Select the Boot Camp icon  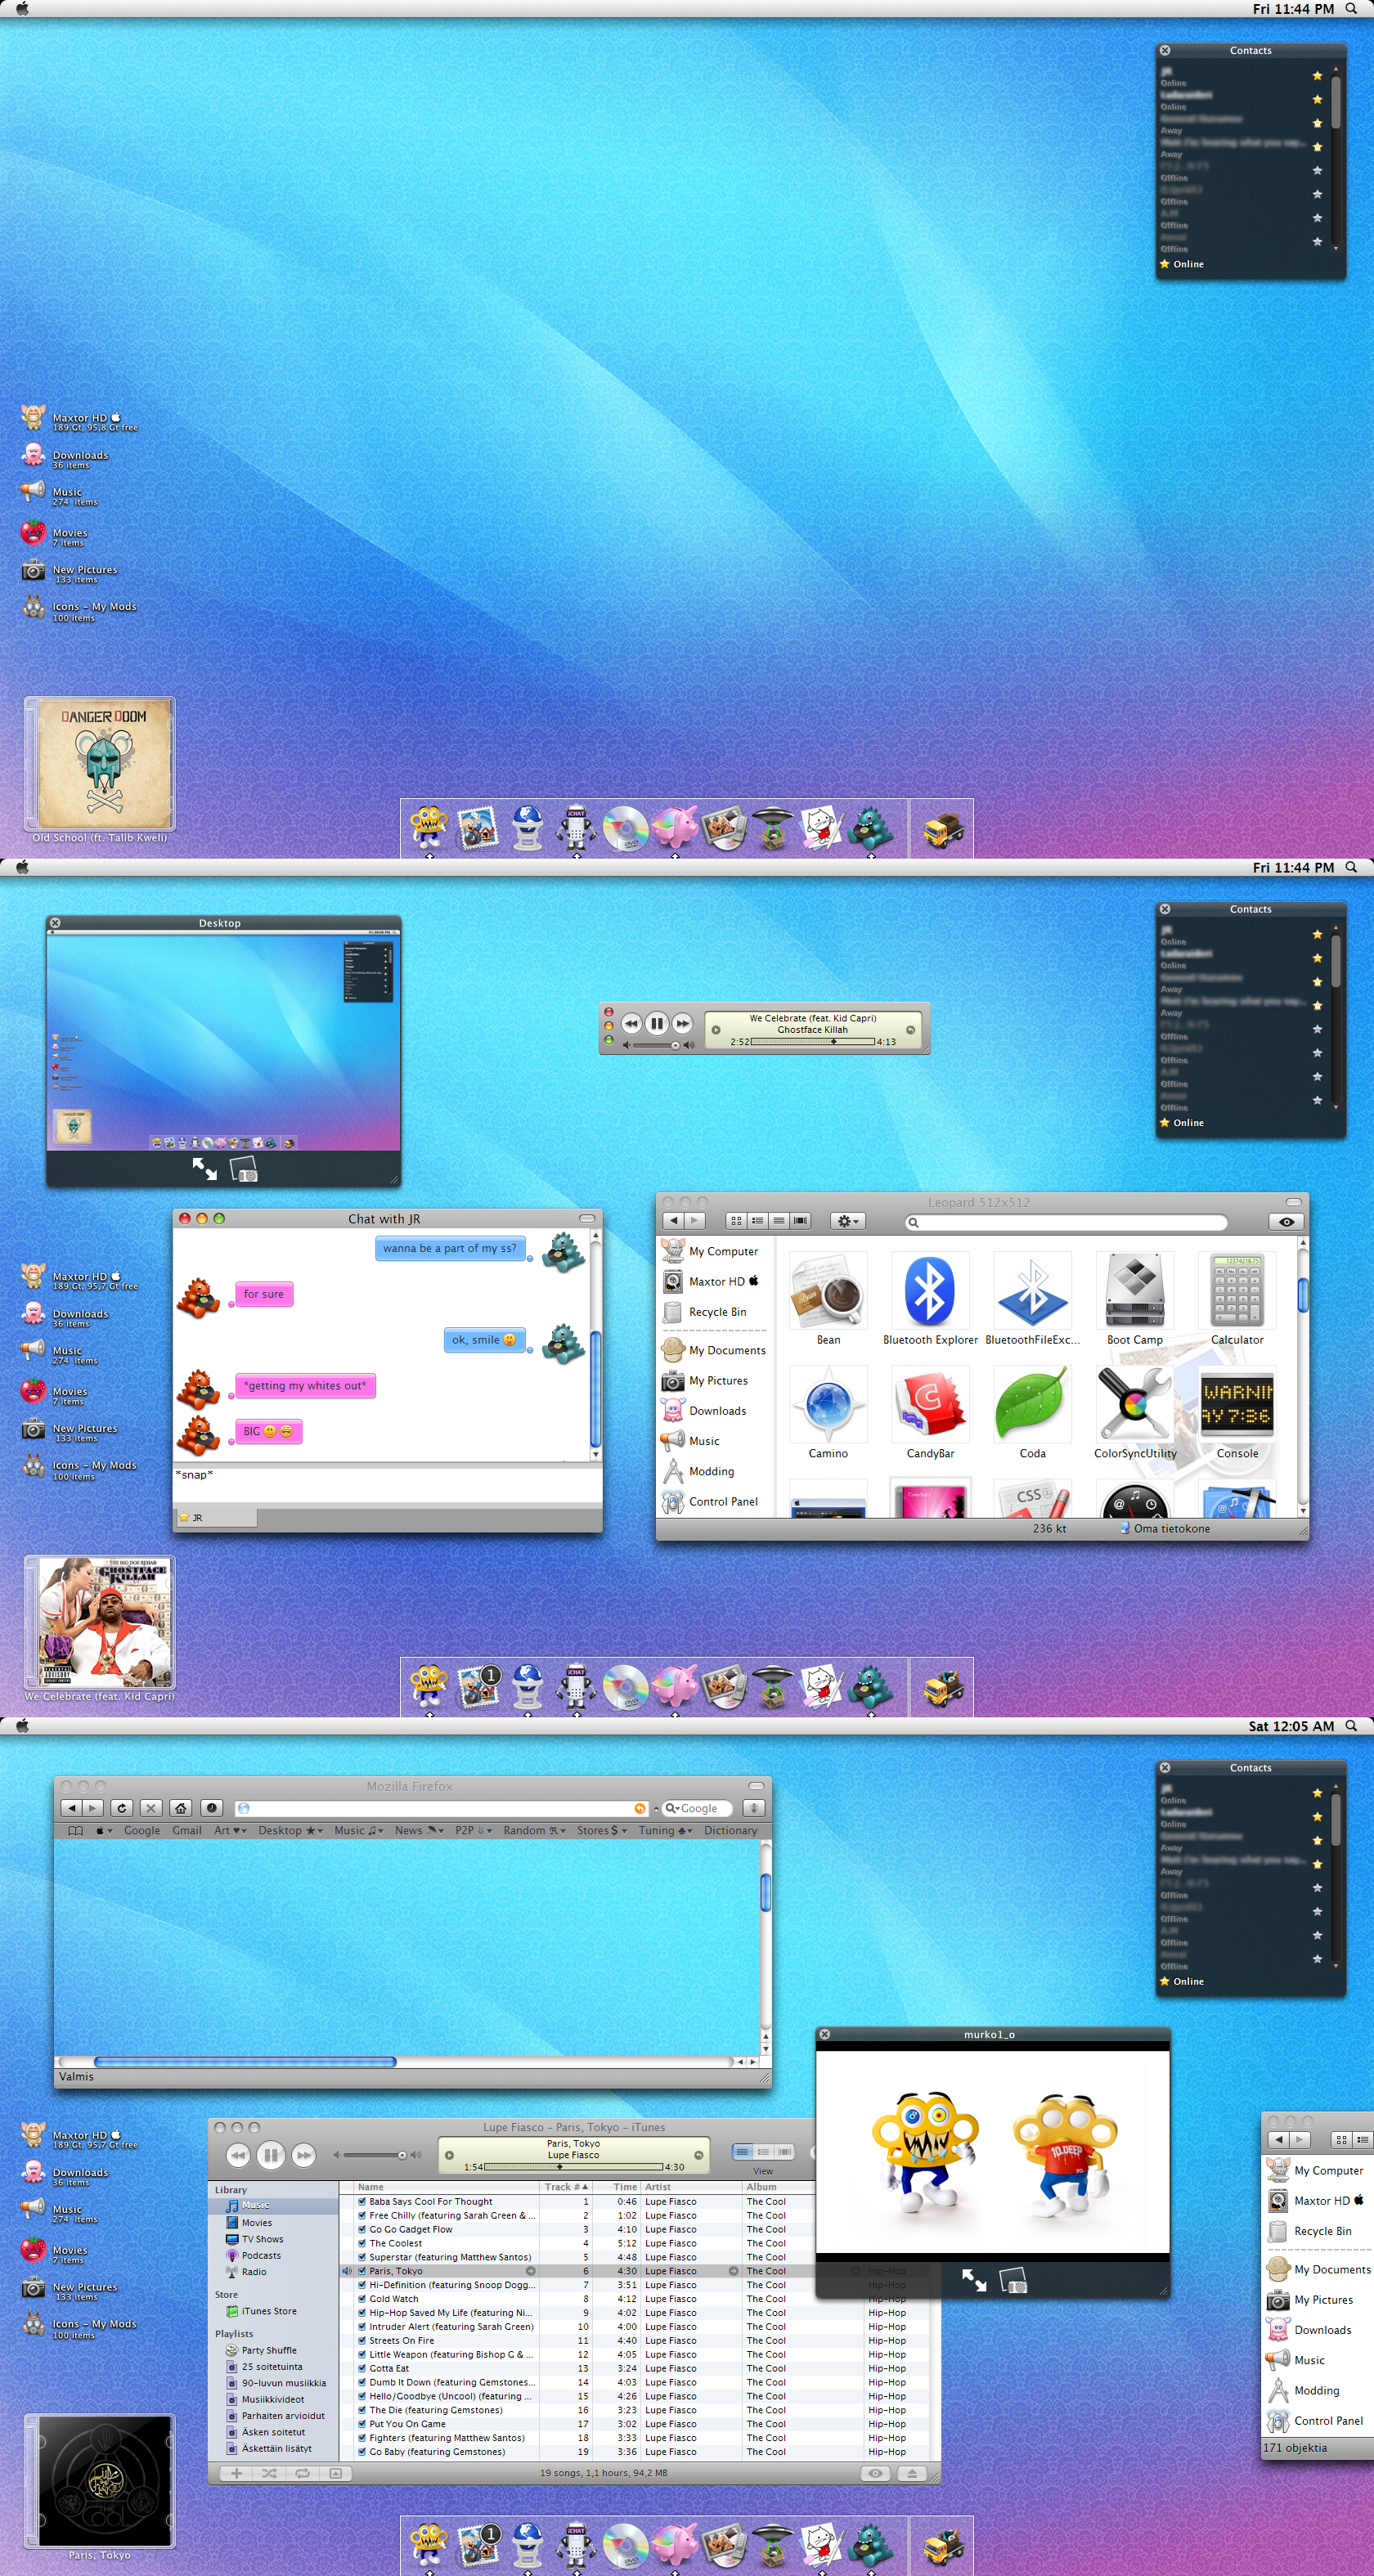pos(1135,1291)
